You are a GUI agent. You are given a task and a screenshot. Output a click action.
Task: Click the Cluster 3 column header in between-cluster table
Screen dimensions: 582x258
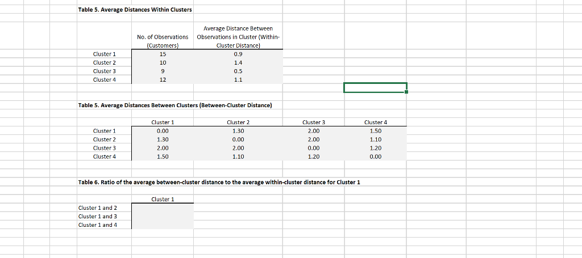[314, 122]
